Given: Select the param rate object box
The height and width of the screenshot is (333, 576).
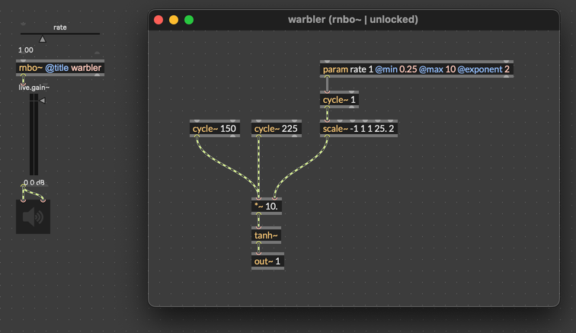Looking at the screenshot, I should click(x=416, y=69).
